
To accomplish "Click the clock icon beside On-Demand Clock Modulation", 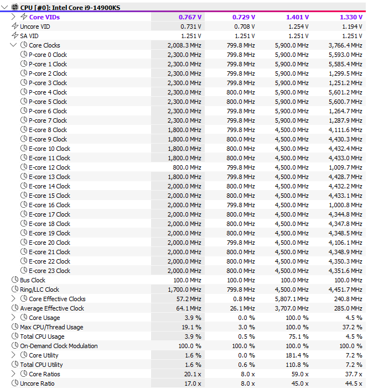I will coord(15,345).
